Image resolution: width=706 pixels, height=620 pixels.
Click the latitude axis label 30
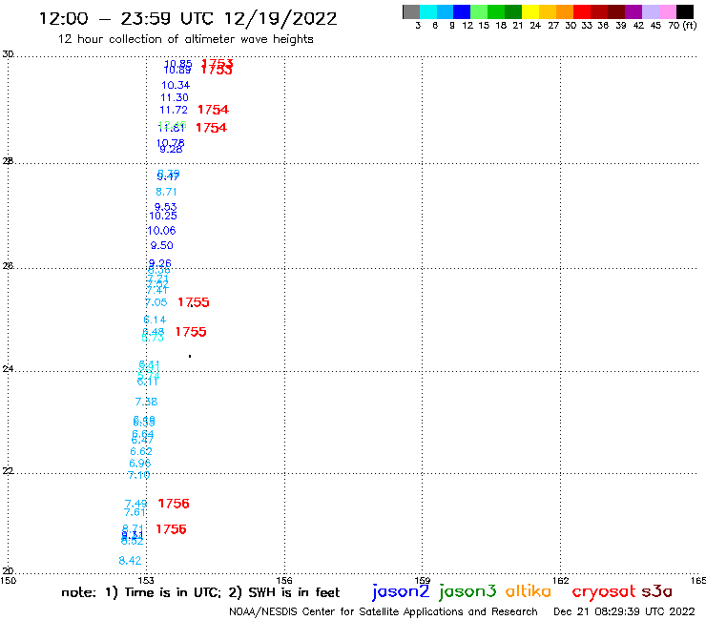click(x=8, y=54)
